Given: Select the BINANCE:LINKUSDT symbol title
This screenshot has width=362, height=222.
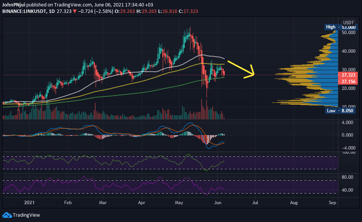Looking at the screenshot, I should point(24,11).
